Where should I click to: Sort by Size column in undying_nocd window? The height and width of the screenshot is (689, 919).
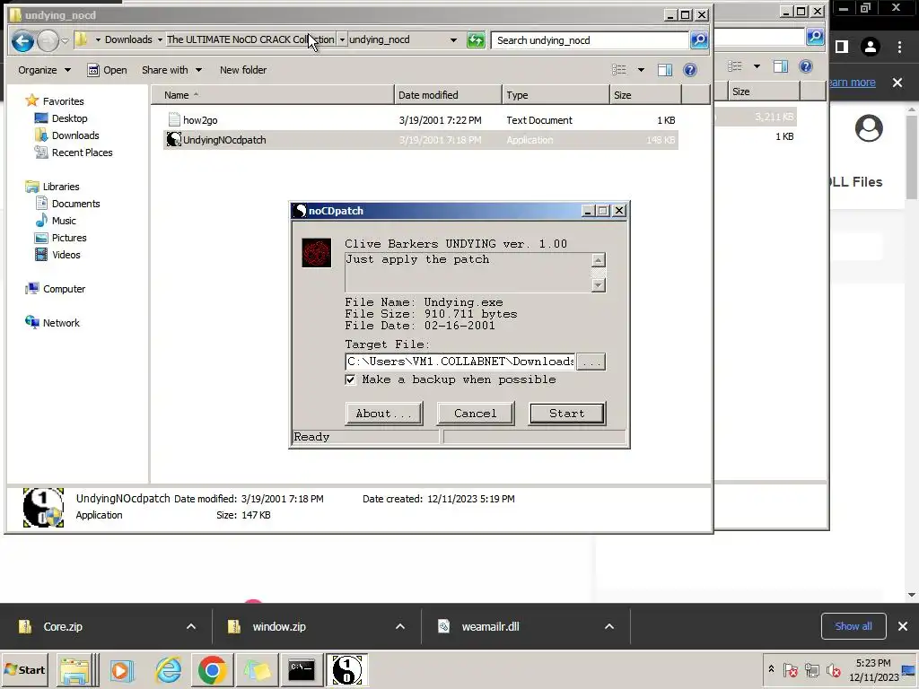pos(645,95)
